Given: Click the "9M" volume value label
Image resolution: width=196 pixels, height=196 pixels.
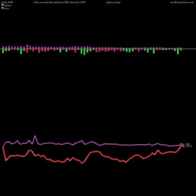Looking at the screenshot, I should point(187,144).
